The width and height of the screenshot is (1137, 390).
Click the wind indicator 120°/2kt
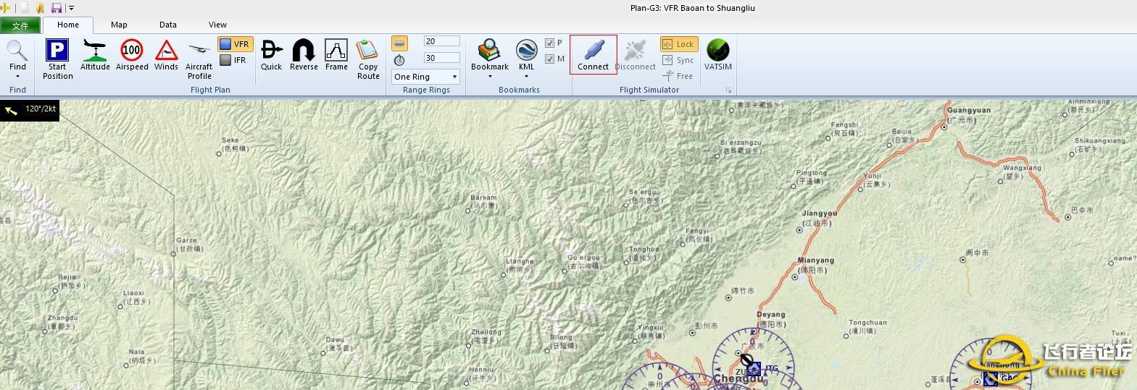[30, 110]
